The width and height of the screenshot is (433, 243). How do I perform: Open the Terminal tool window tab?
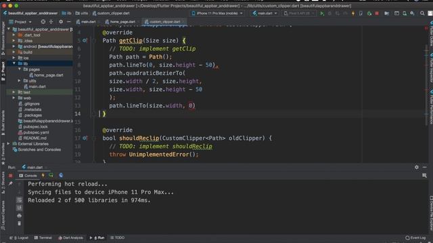point(43,238)
